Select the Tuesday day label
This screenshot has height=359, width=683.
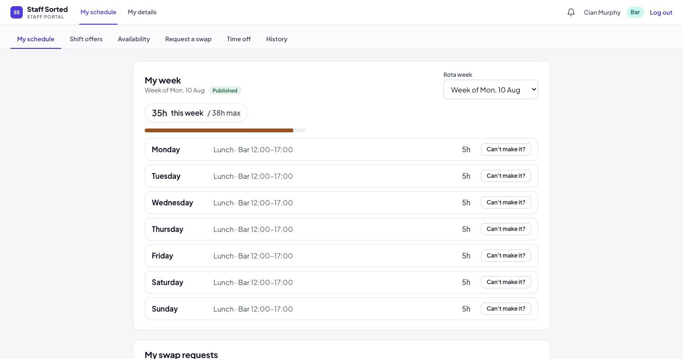click(166, 176)
